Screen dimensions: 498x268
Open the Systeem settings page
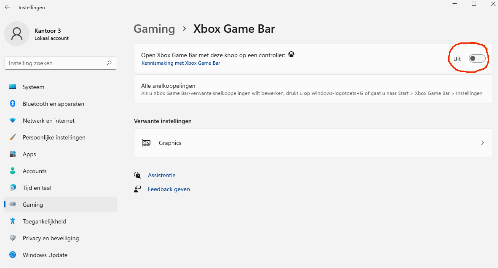[x=61, y=87]
